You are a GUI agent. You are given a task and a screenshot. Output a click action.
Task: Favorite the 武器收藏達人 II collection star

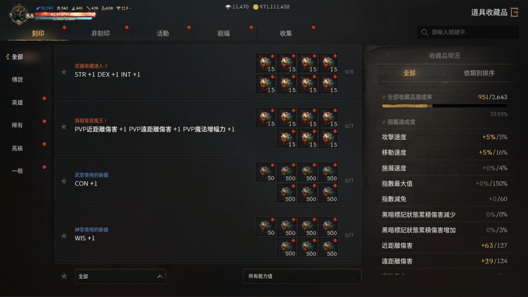[x=64, y=71]
